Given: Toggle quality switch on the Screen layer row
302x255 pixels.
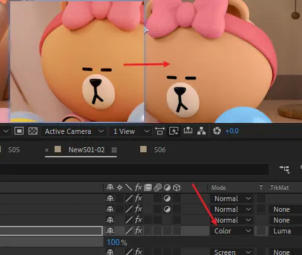Looking at the screenshot, I should click(x=129, y=252).
